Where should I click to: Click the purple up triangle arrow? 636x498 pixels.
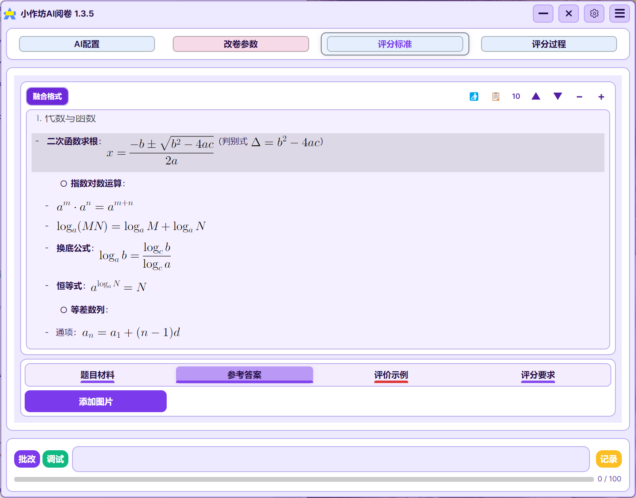(536, 96)
